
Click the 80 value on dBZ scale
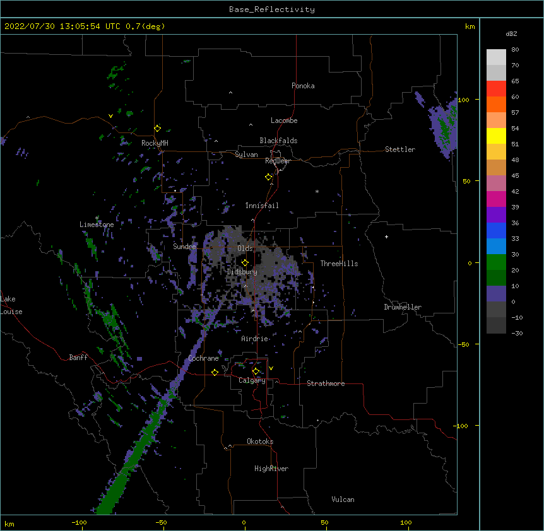click(x=515, y=50)
